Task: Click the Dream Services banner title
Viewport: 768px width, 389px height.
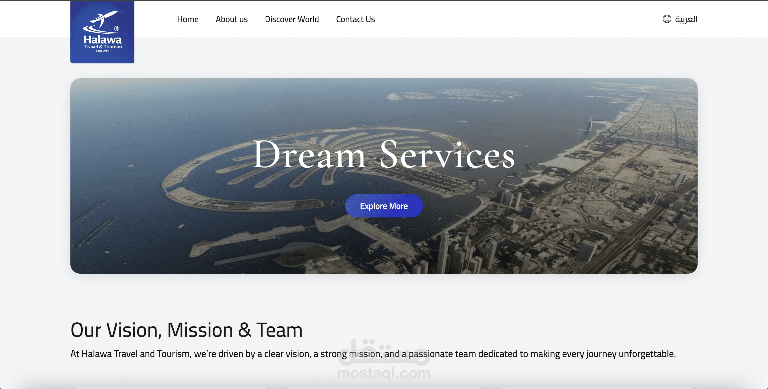Action: coord(383,155)
